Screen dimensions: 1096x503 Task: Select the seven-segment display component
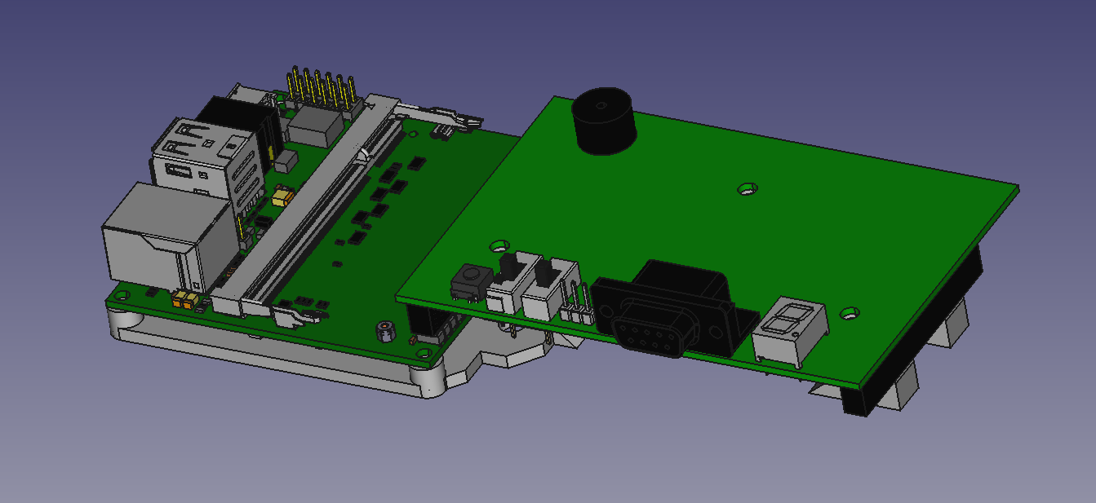(790, 329)
